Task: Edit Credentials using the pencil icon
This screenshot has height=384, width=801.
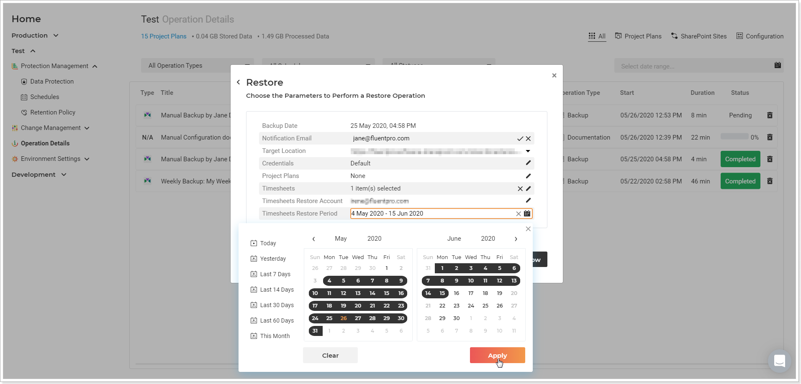Action: [x=528, y=163]
